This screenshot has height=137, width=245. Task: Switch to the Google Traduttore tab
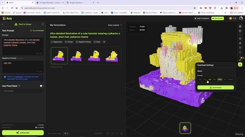tap(80, 3)
